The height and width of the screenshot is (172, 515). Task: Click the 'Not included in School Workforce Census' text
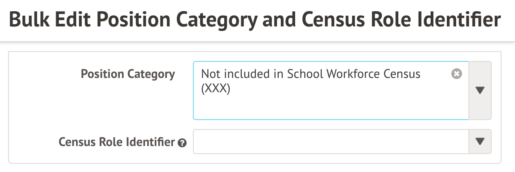310,74
